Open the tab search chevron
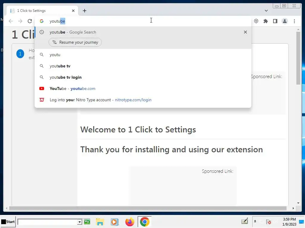Screen dimensions: 305x228 click(266, 11)
